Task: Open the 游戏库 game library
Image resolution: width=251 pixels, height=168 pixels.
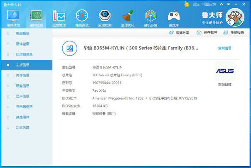Action: coord(173,17)
